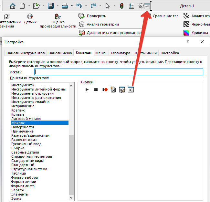Run the Проверить check command
Viewport: 210px width, 202px height.
92,16
